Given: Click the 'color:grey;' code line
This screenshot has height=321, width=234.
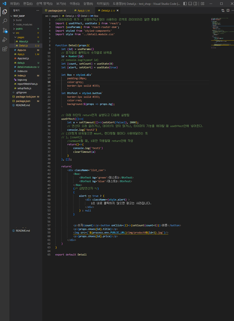Looking at the screenshot, I should [x=75, y=82].
